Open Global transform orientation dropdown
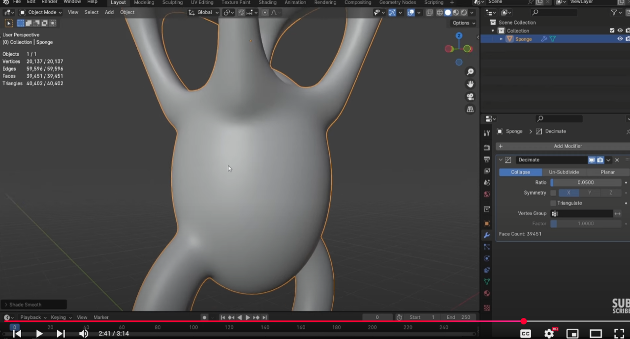This screenshot has height=339, width=630. click(x=204, y=12)
